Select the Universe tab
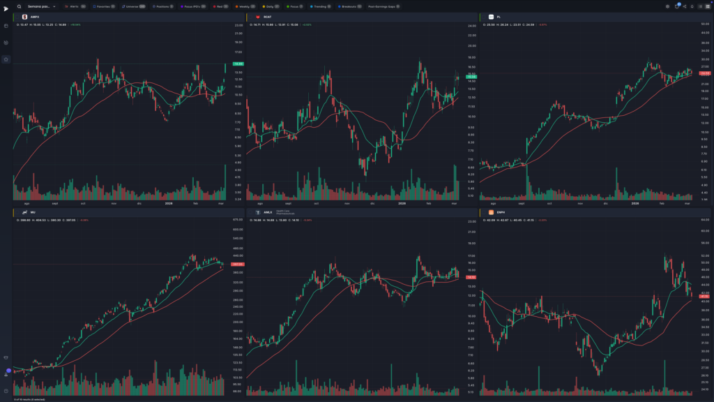 pyautogui.click(x=133, y=6)
